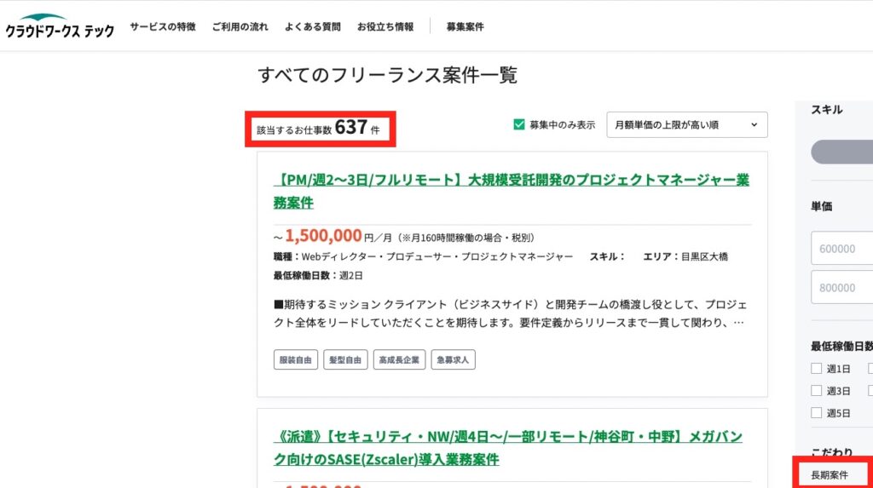Select the 長期案件 filter option
873x488 pixels.
(x=830, y=474)
